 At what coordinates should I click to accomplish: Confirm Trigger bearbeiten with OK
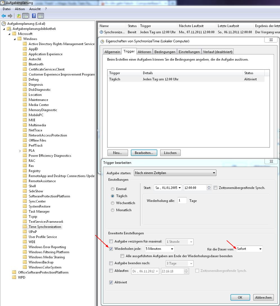[x=240, y=298]
